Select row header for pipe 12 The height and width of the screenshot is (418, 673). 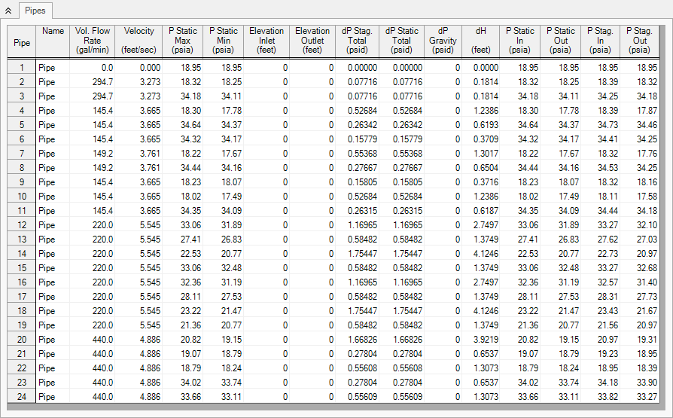[x=22, y=225]
